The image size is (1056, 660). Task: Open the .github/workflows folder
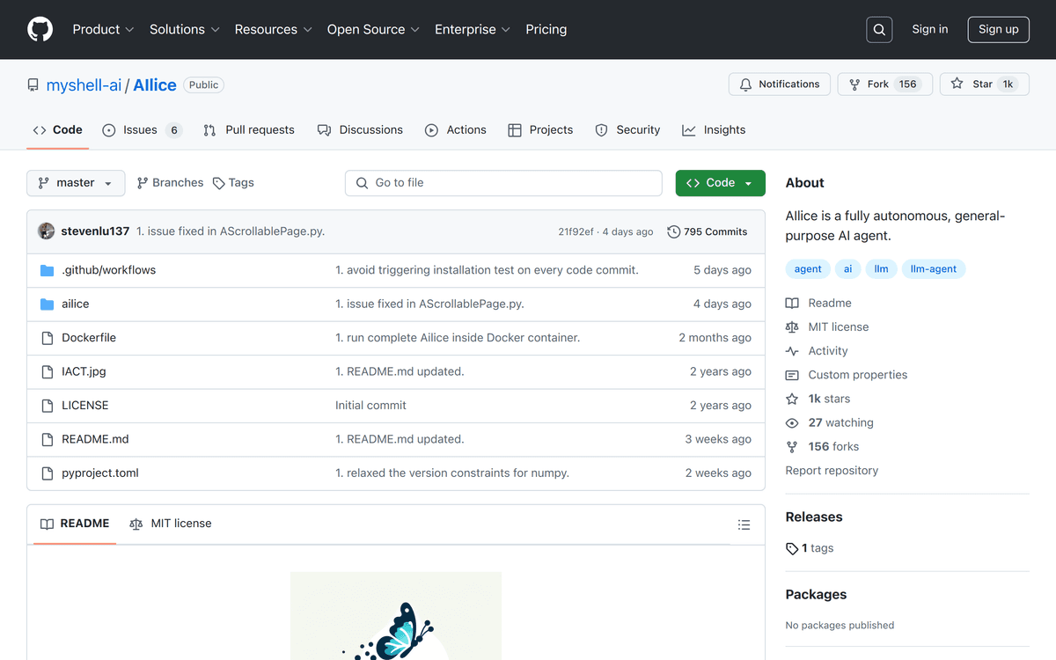[x=108, y=270]
